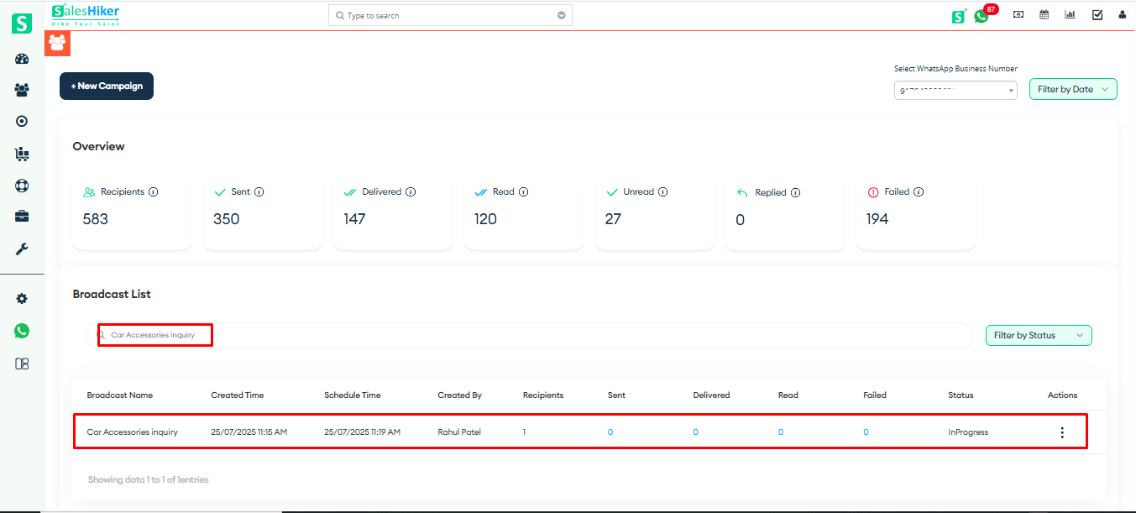Click the briefcase icon in left sidebar
Image resolution: width=1136 pixels, height=513 pixels.
tap(22, 217)
